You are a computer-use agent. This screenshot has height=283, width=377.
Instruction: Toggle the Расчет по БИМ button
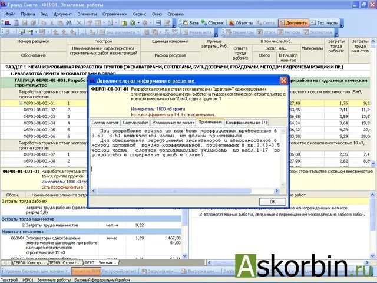pos(86,271)
